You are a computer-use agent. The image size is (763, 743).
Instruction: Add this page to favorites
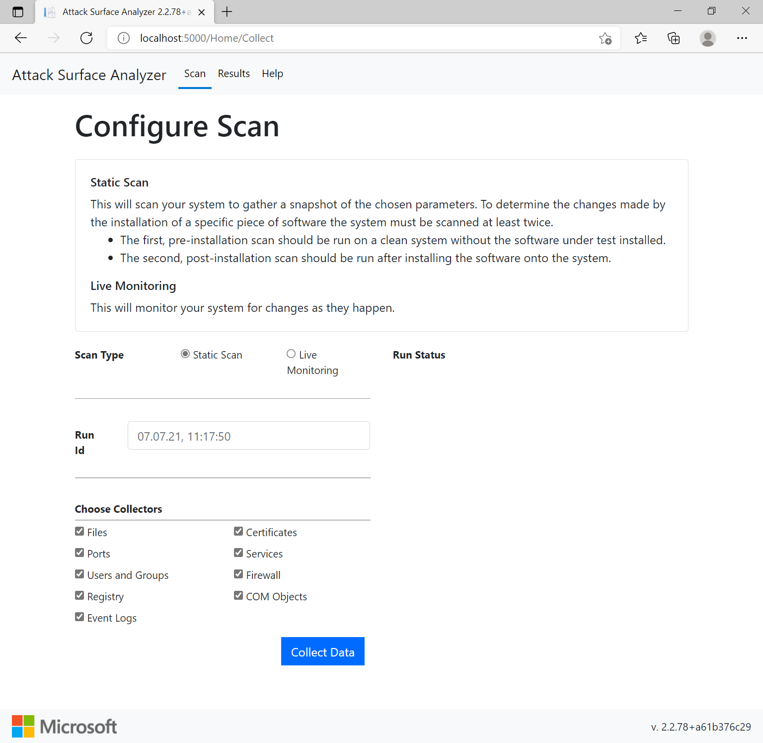[x=605, y=38]
